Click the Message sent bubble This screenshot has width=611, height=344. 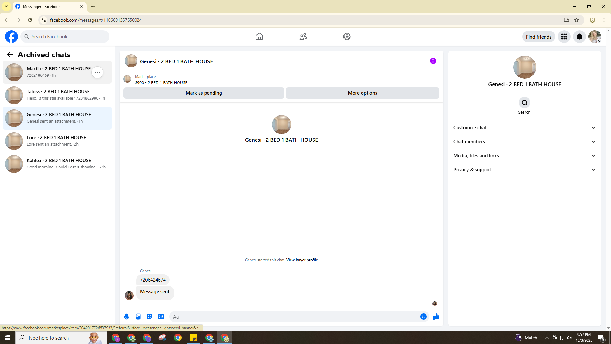[155, 293]
